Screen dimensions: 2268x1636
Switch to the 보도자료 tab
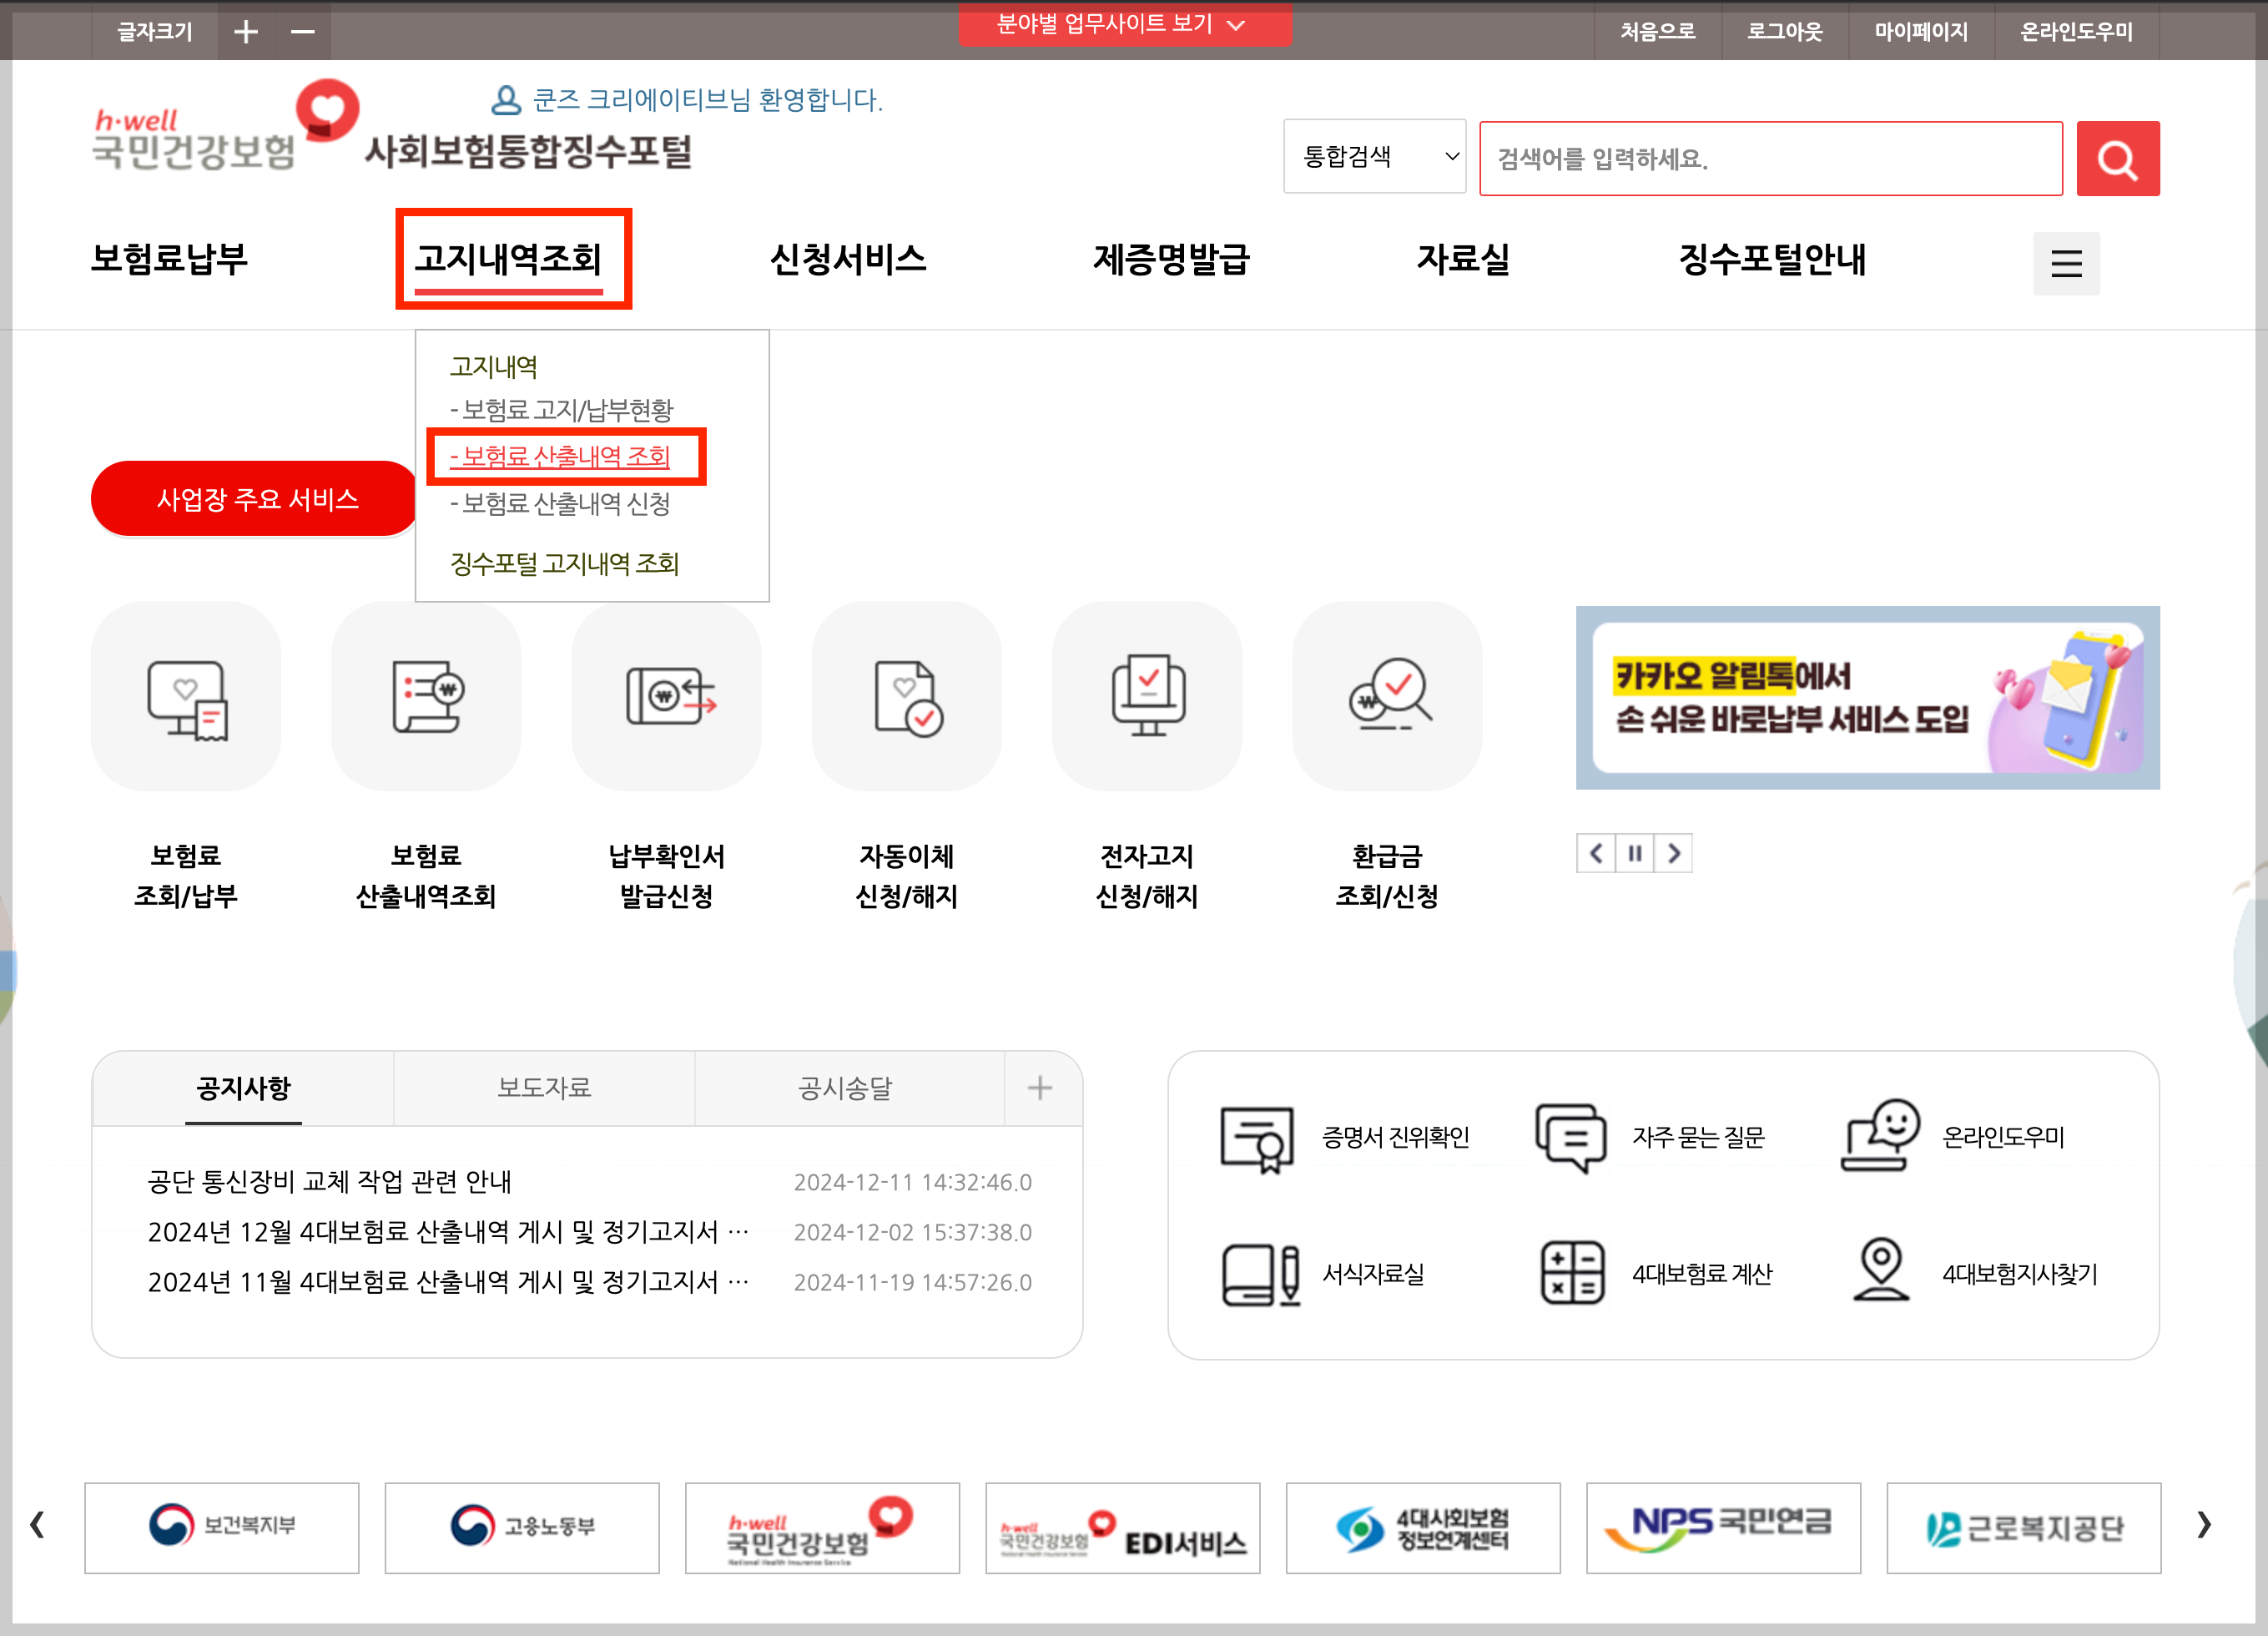tap(543, 1088)
